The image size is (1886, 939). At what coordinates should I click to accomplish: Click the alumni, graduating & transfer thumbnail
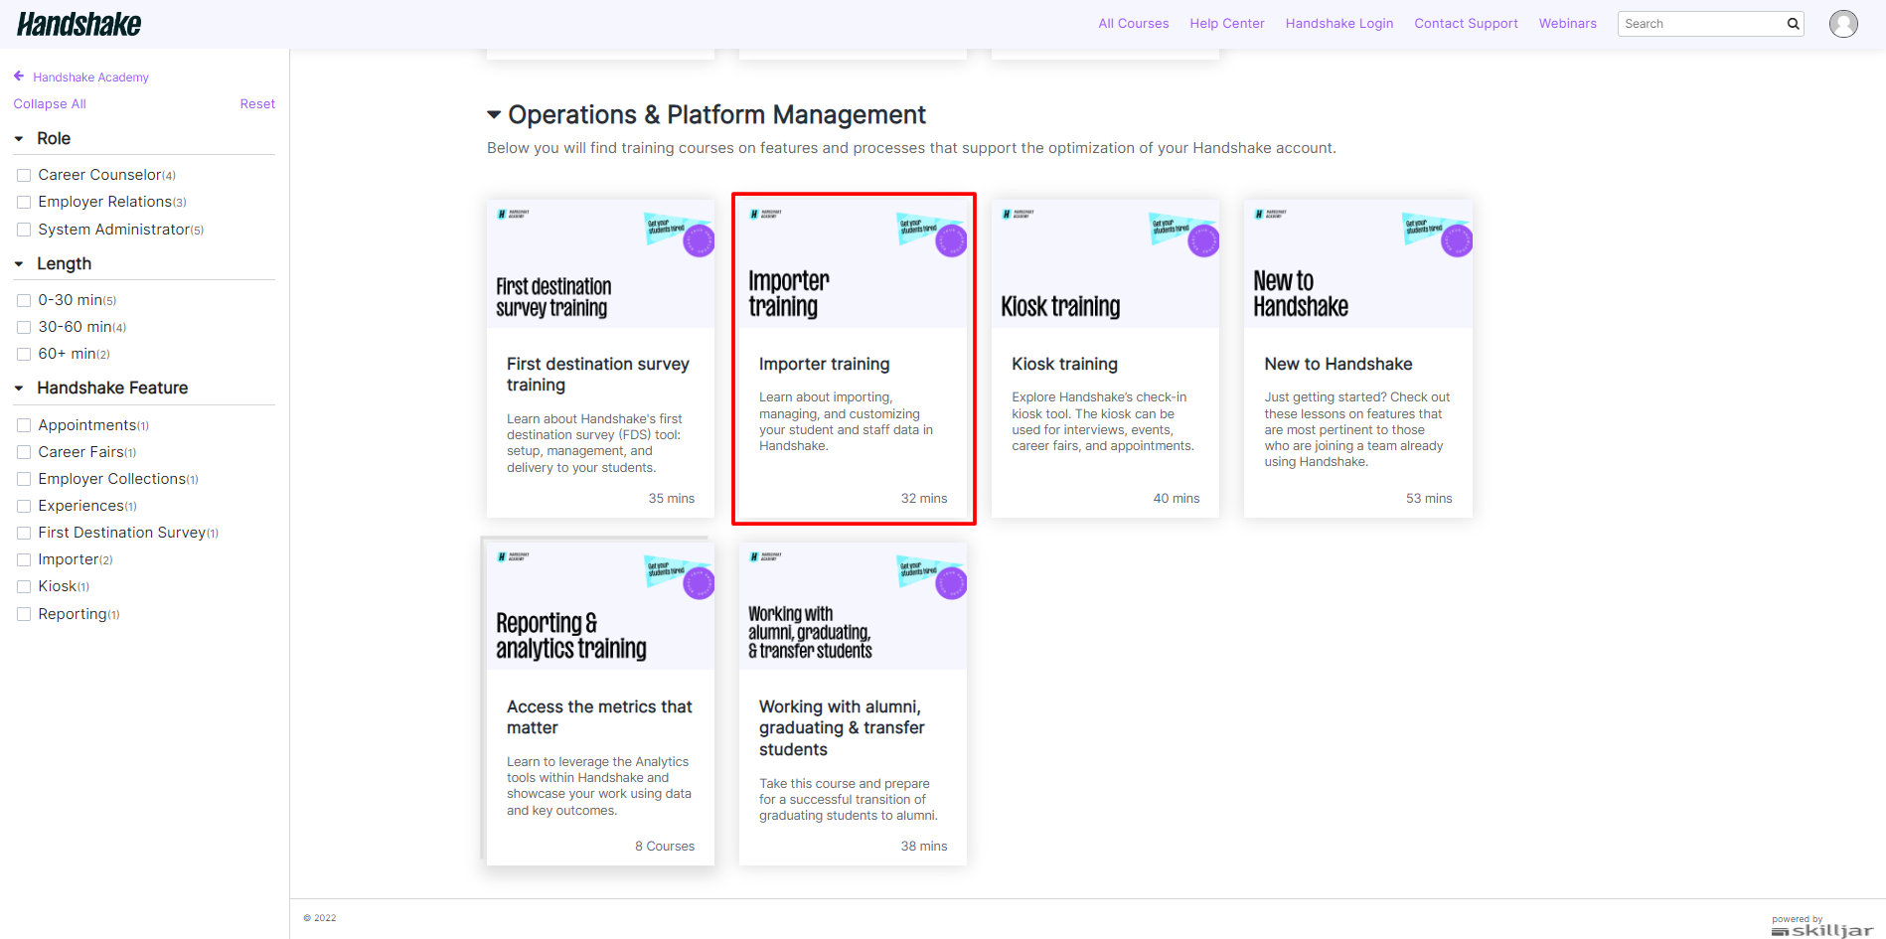pos(853,606)
